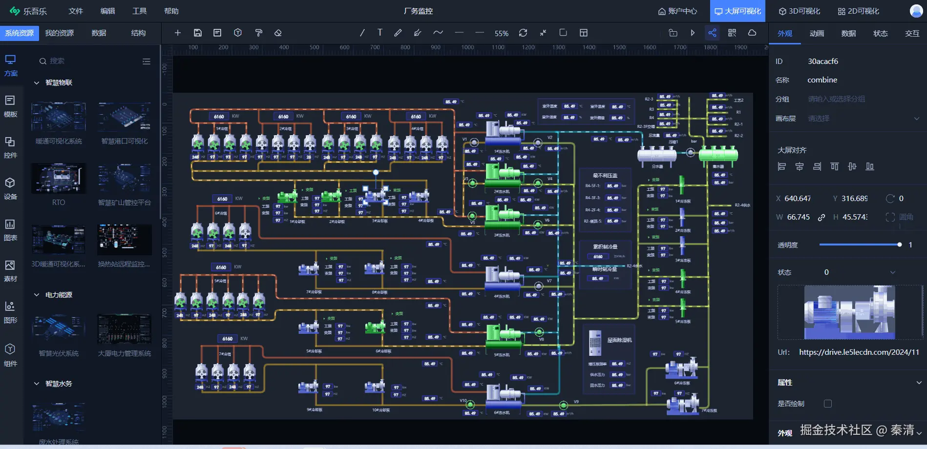
Task: Switch to the 动画 tab
Action: coord(817,33)
